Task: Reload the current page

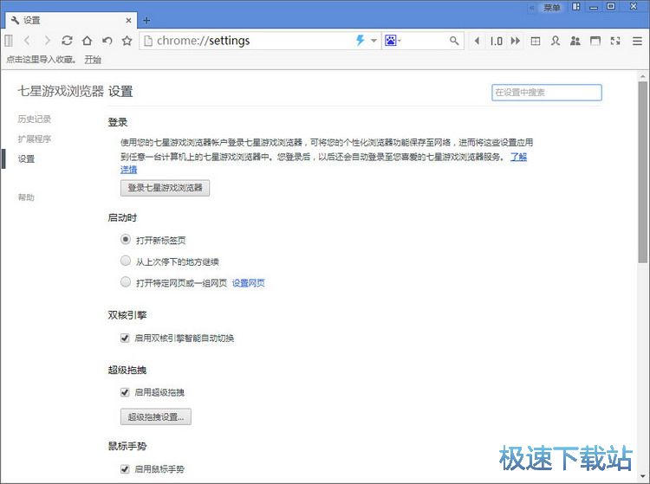Action: [x=67, y=41]
